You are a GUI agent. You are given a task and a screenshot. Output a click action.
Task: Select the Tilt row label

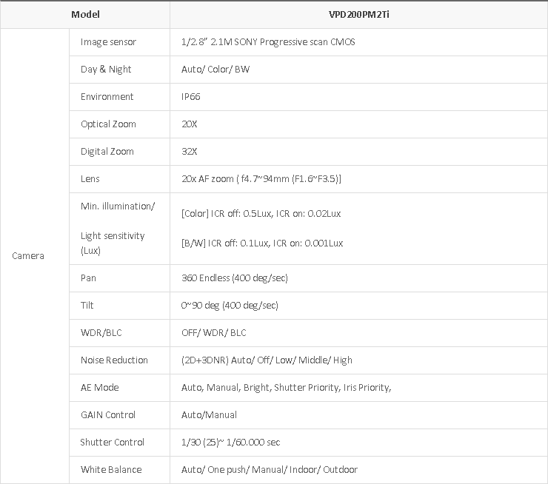pyautogui.click(x=87, y=306)
